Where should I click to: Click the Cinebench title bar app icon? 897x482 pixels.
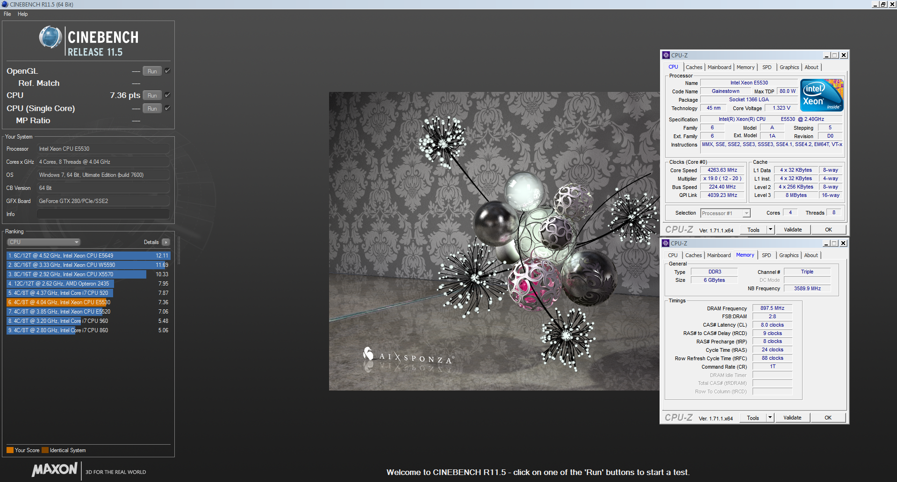(x=5, y=4)
